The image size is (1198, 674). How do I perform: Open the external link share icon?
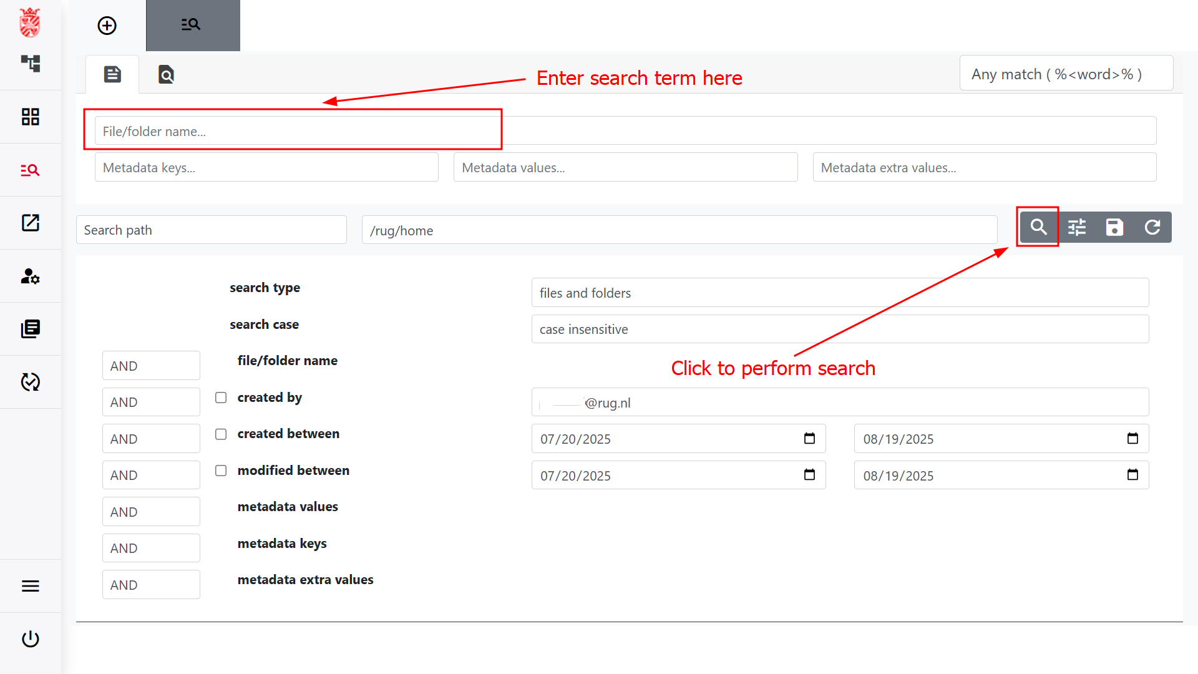pyautogui.click(x=31, y=223)
